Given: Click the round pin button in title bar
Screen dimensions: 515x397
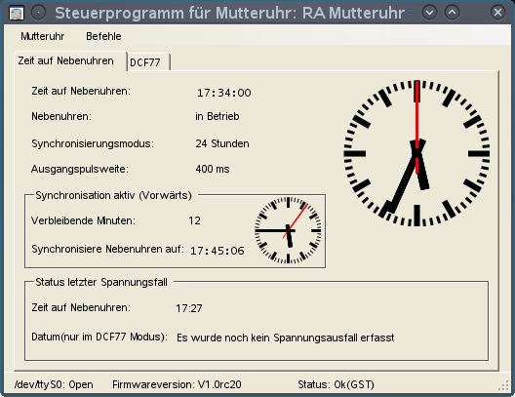Looking at the screenshot, I should coord(38,13).
